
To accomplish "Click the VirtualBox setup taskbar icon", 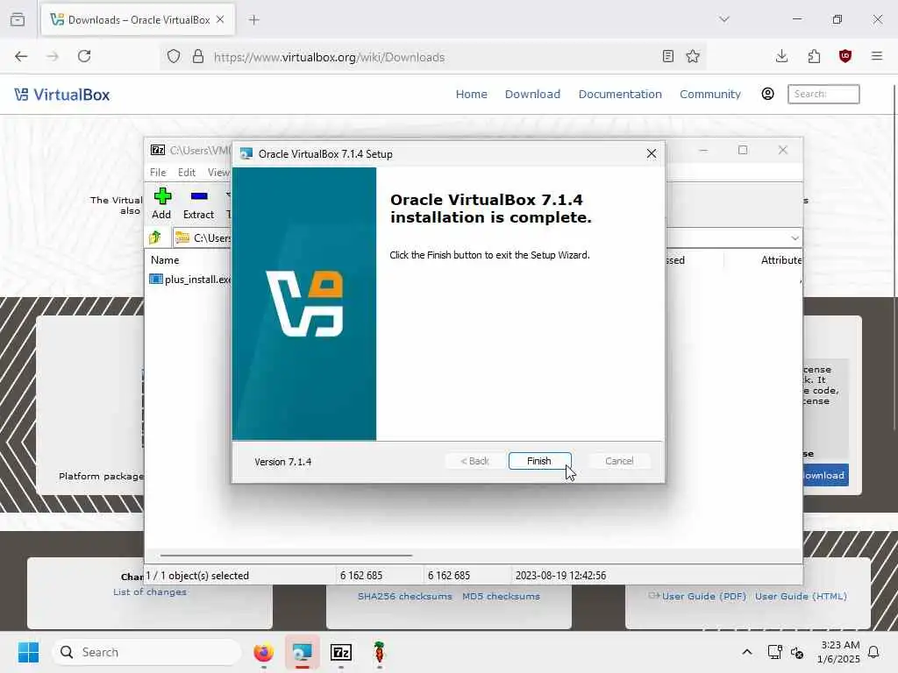I will tap(303, 652).
